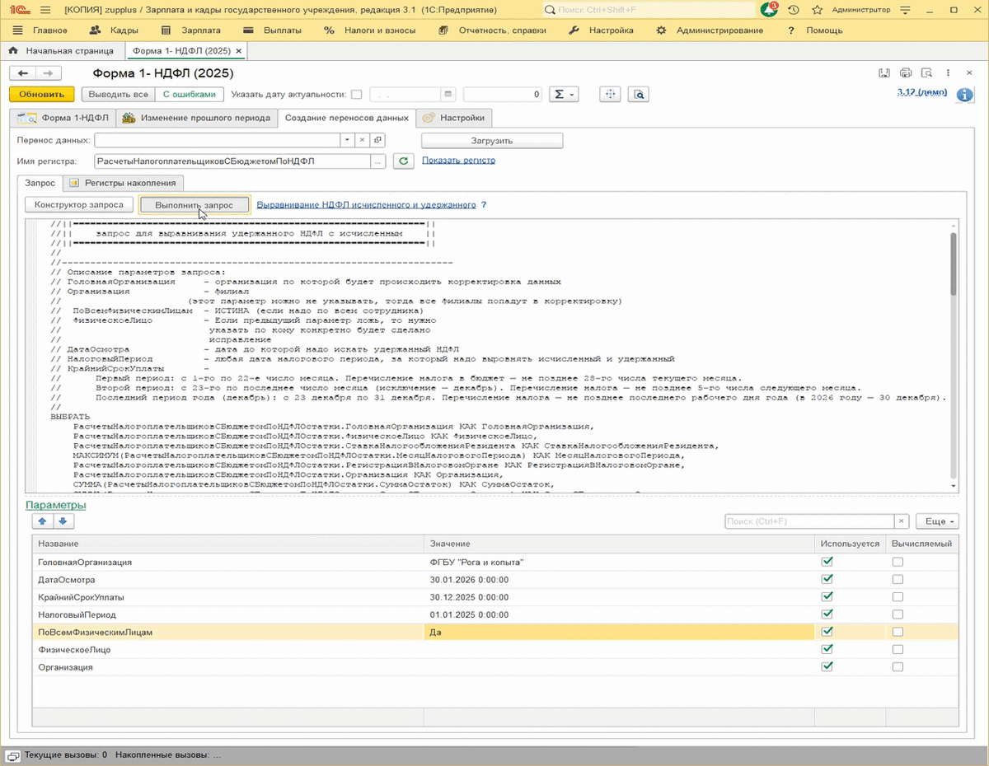
Task: Switch to the Настройки tab
Action: pos(455,118)
